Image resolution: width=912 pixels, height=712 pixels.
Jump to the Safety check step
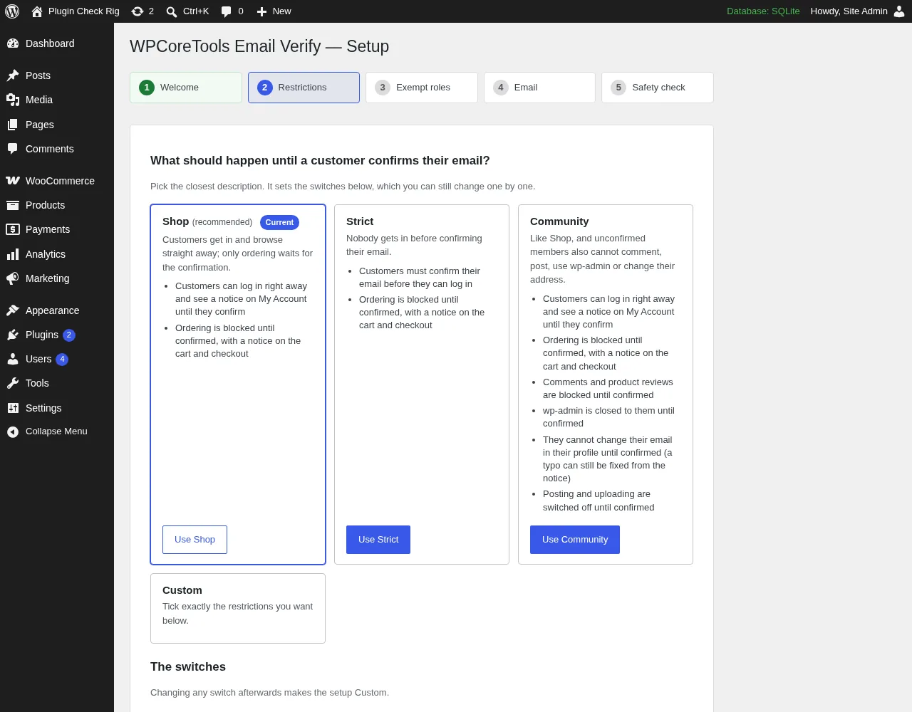[x=658, y=88]
